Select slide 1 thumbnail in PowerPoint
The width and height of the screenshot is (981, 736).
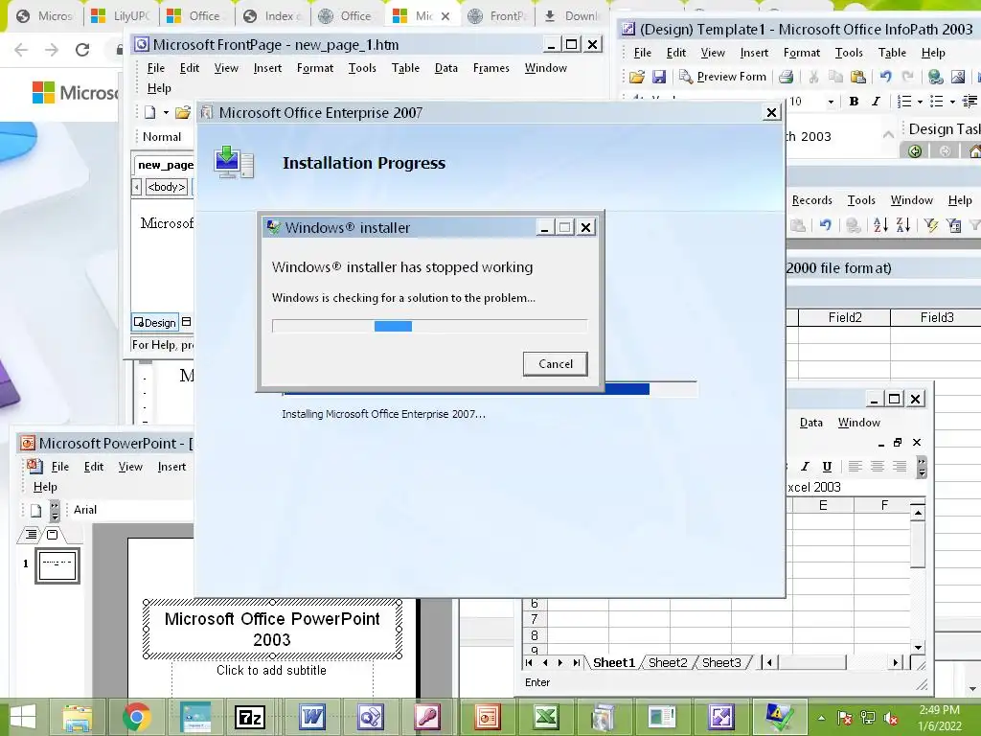pyautogui.click(x=57, y=565)
